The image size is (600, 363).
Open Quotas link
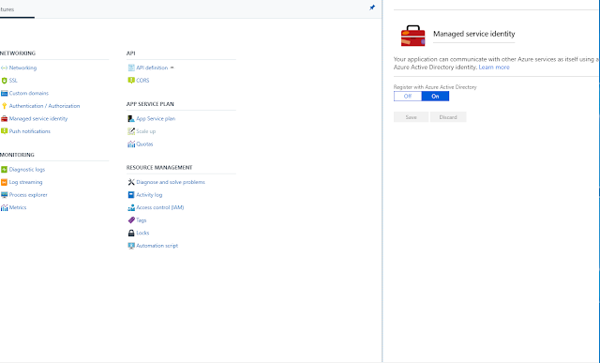(x=144, y=144)
